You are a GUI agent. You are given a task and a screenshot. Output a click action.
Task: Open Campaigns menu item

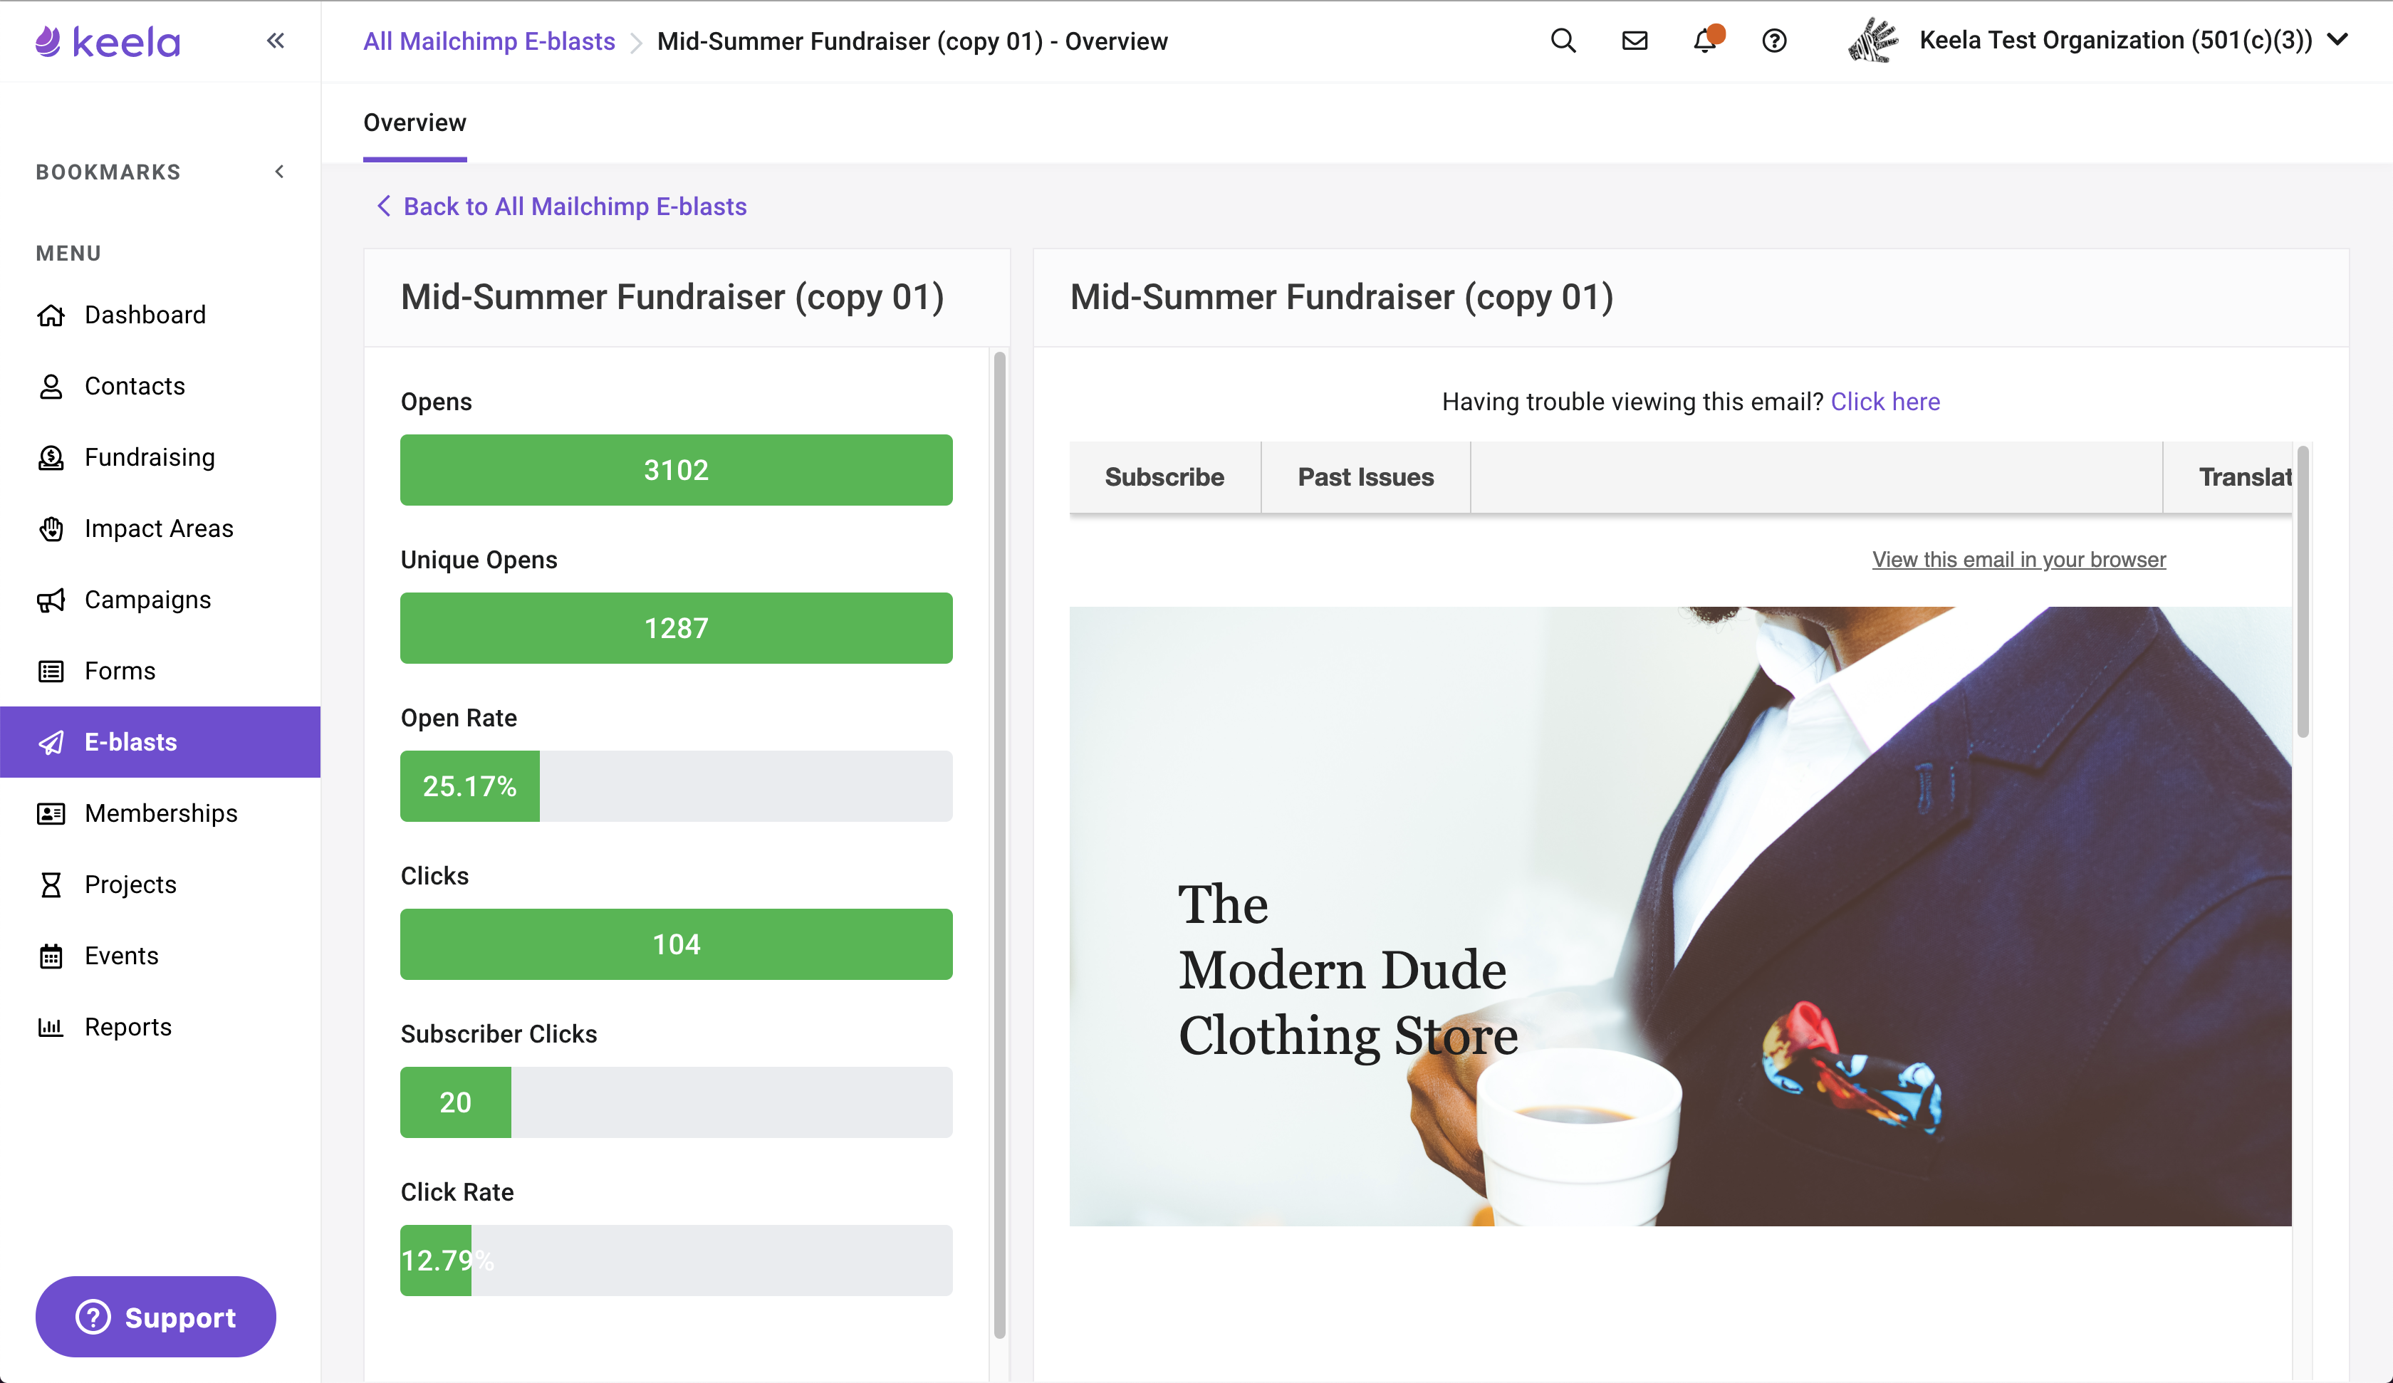pyautogui.click(x=160, y=600)
